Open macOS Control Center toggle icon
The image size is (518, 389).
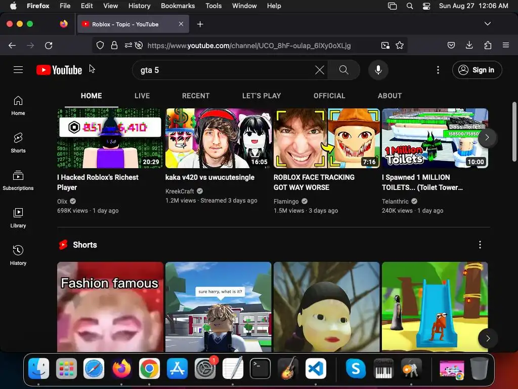[426, 6]
